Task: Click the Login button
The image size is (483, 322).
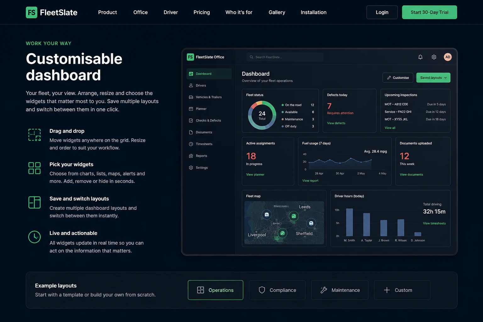Action: (382, 12)
